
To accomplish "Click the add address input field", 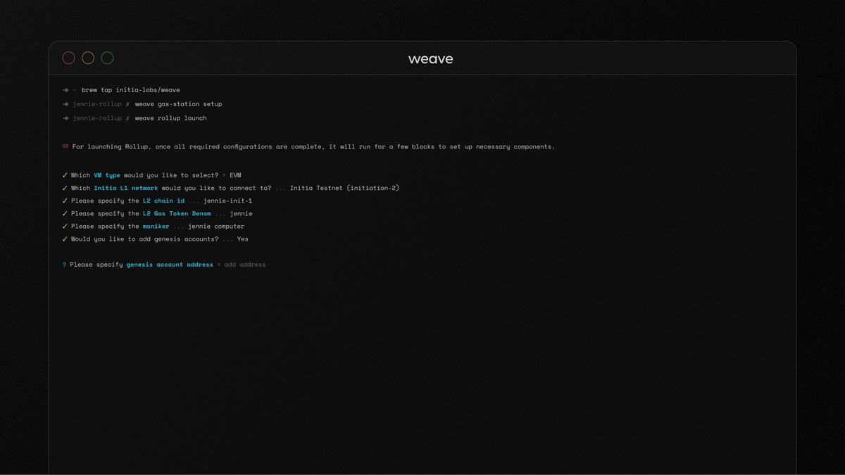I will [244, 264].
